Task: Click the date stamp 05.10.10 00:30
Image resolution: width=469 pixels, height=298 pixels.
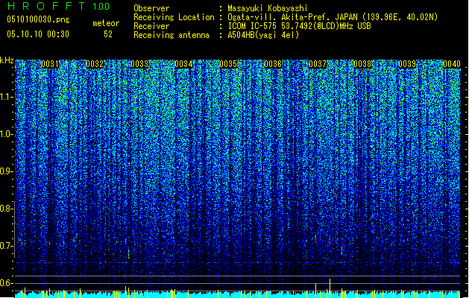Action: pos(38,34)
